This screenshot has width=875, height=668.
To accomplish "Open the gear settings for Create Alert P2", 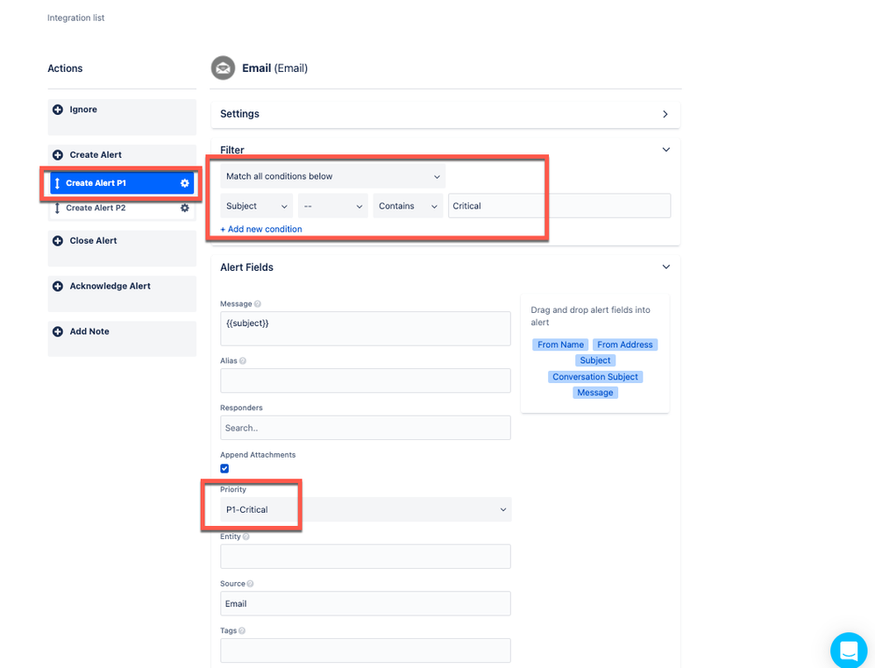I will 185,208.
